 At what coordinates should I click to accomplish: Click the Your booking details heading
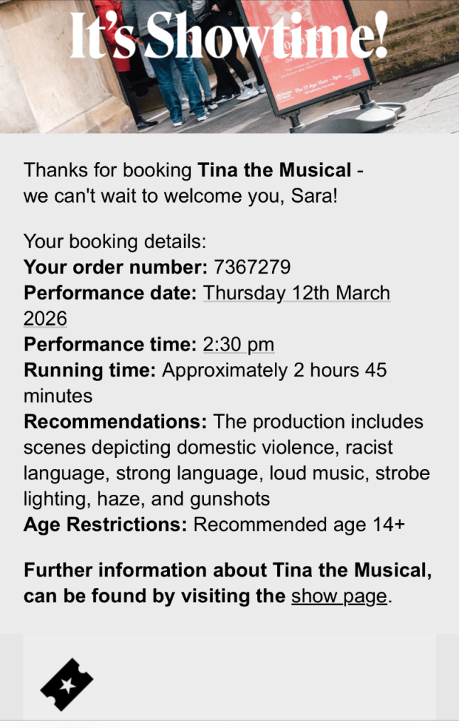(x=114, y=241)
